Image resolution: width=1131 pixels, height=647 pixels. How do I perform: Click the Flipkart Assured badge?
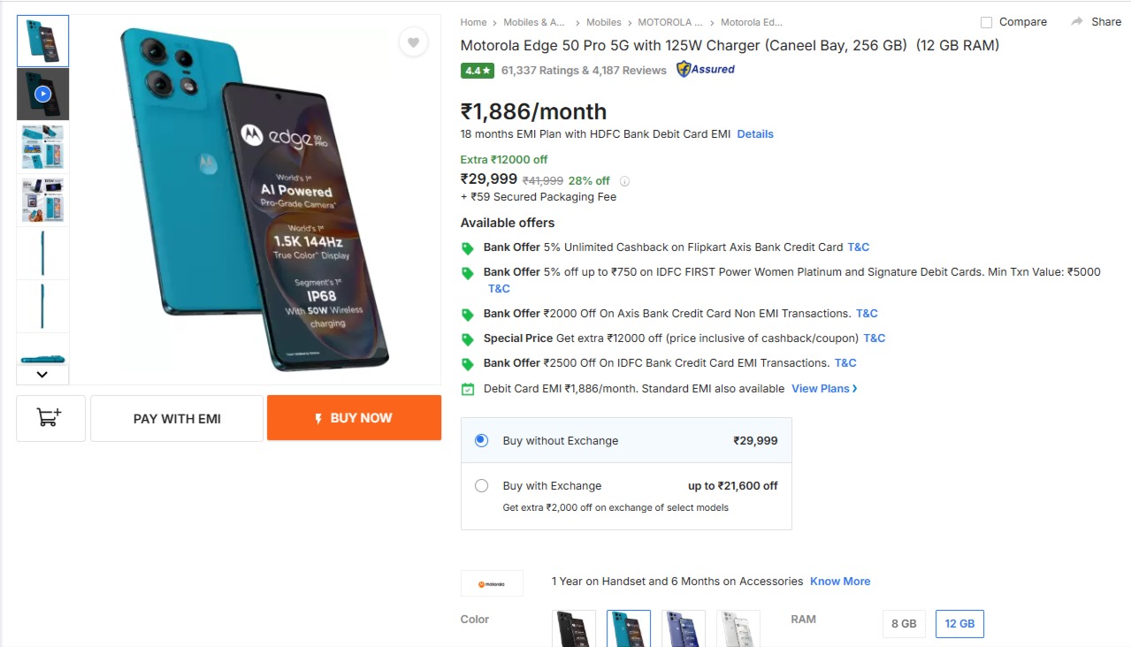pos(706,69)
